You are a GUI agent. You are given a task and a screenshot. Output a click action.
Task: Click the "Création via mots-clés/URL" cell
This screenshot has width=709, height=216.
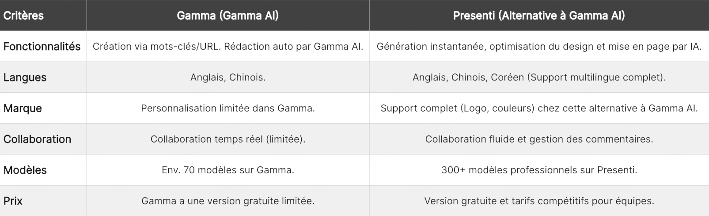tap(227, 46)
